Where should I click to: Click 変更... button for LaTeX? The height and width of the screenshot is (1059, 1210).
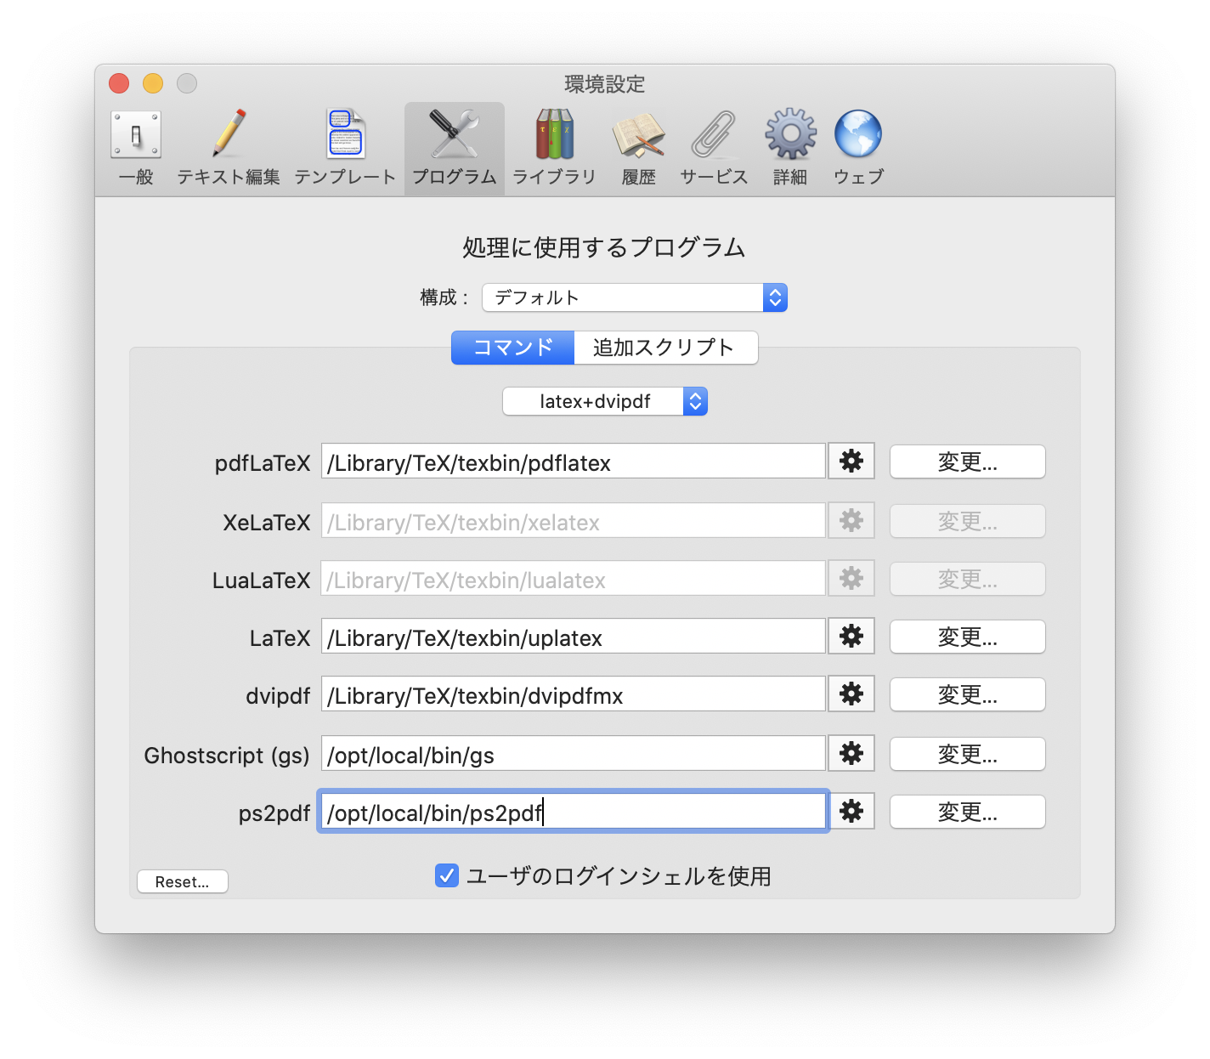click(x=968, y=637)
